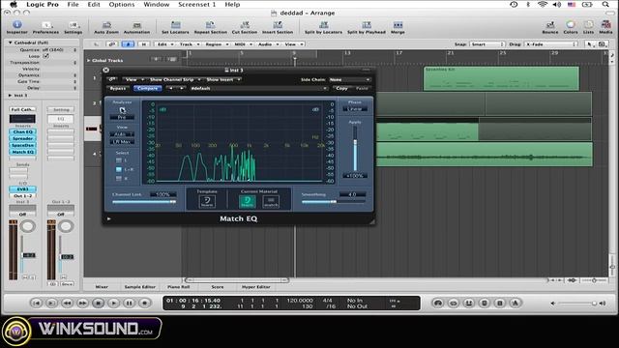The width and height of the screenshot is (619, 348).
Task: Toggle Bypass on the Match EQ plugin
Action: (118, 88)
